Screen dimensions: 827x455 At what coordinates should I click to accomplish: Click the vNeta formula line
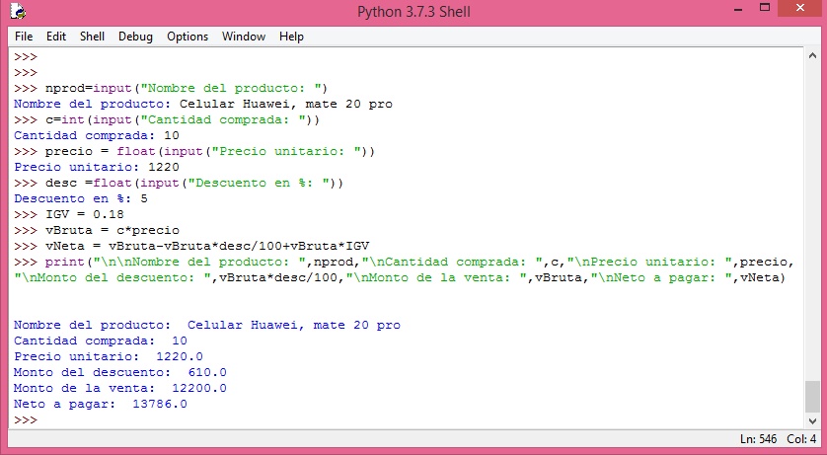(x=191, y=246)
